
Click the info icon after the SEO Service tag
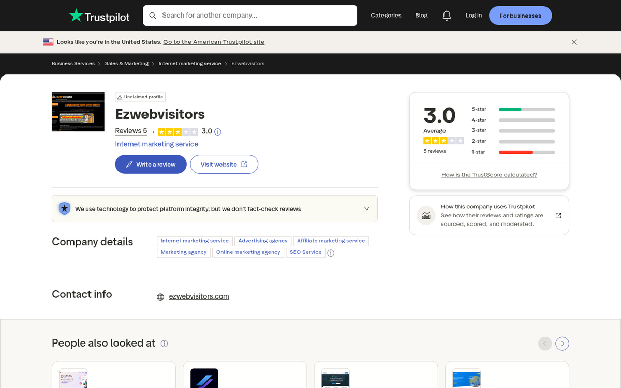click(x=331, y=252)
